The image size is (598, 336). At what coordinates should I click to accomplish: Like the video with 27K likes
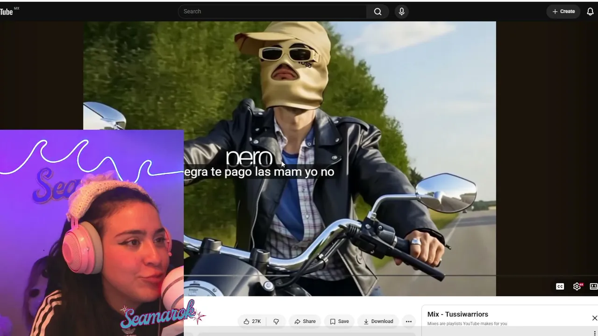[x=252, y=322]
